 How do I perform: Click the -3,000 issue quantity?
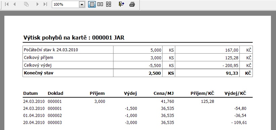131,123
